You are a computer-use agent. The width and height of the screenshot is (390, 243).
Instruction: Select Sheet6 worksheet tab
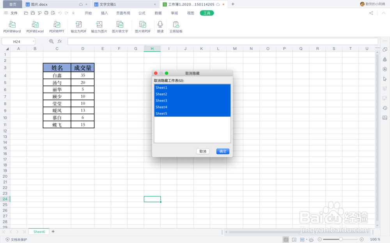click(39, 232)
